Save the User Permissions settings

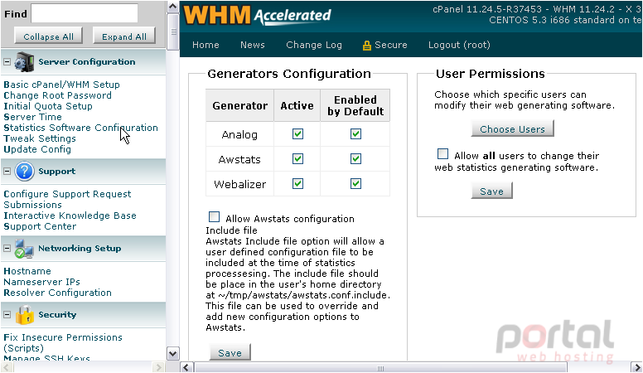coord(491,191)
